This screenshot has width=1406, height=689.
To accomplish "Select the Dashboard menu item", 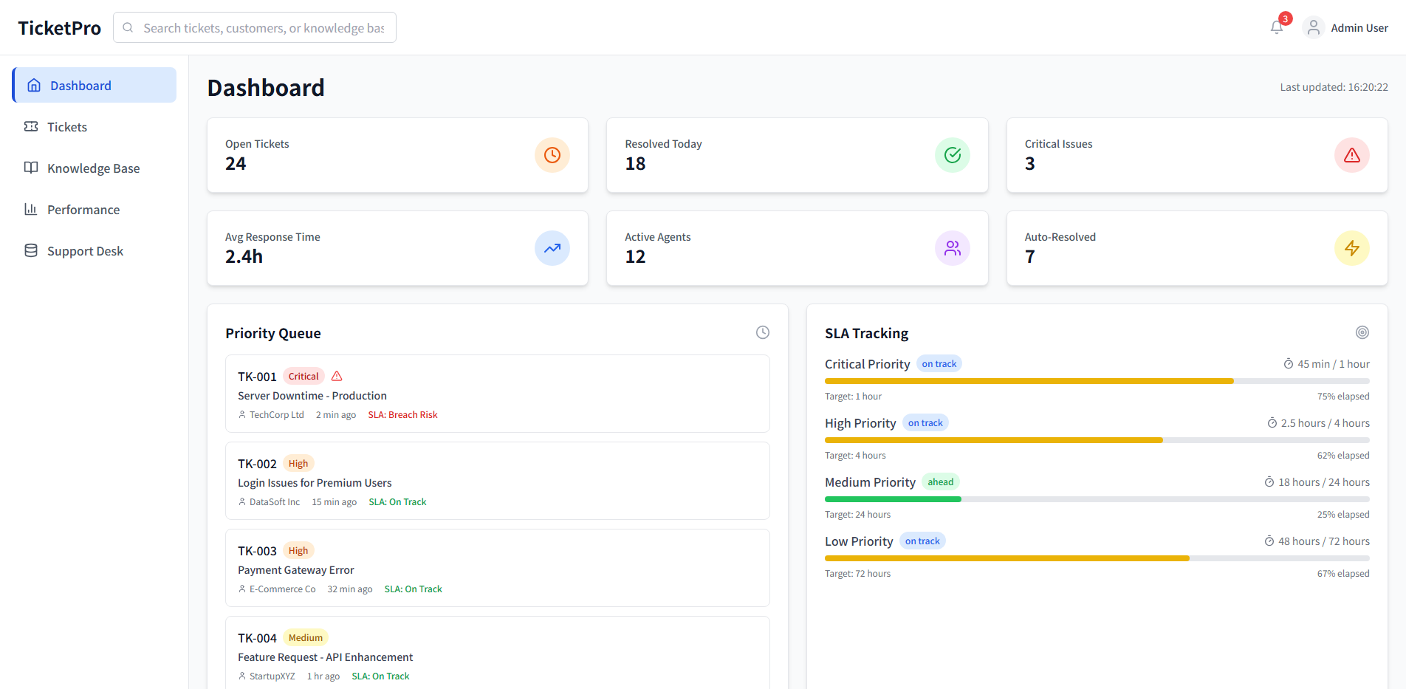I will [80, 85].
